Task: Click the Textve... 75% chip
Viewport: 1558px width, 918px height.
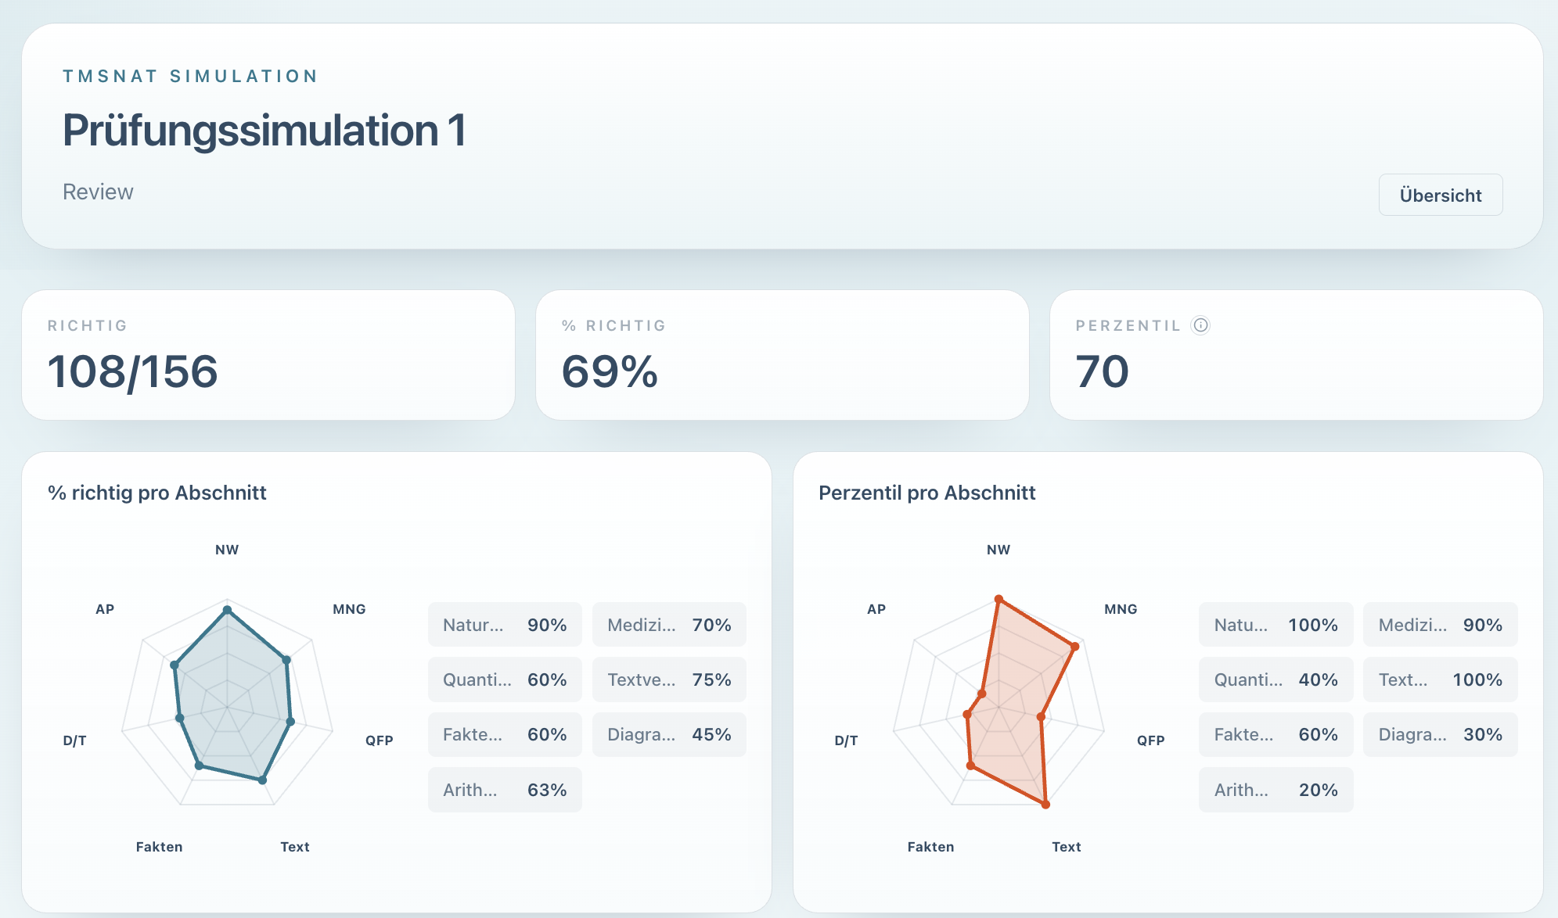Action: (669, 680)
